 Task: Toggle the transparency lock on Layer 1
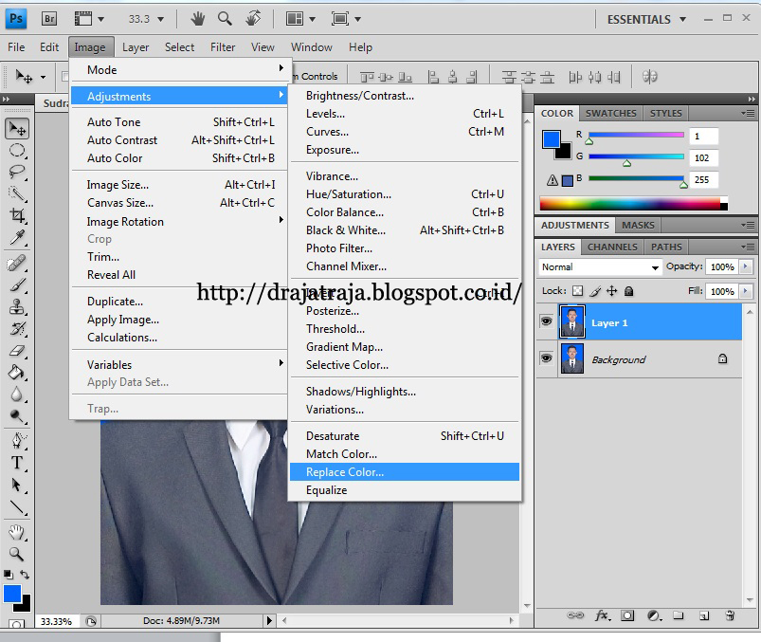click(x=576, y=291)
